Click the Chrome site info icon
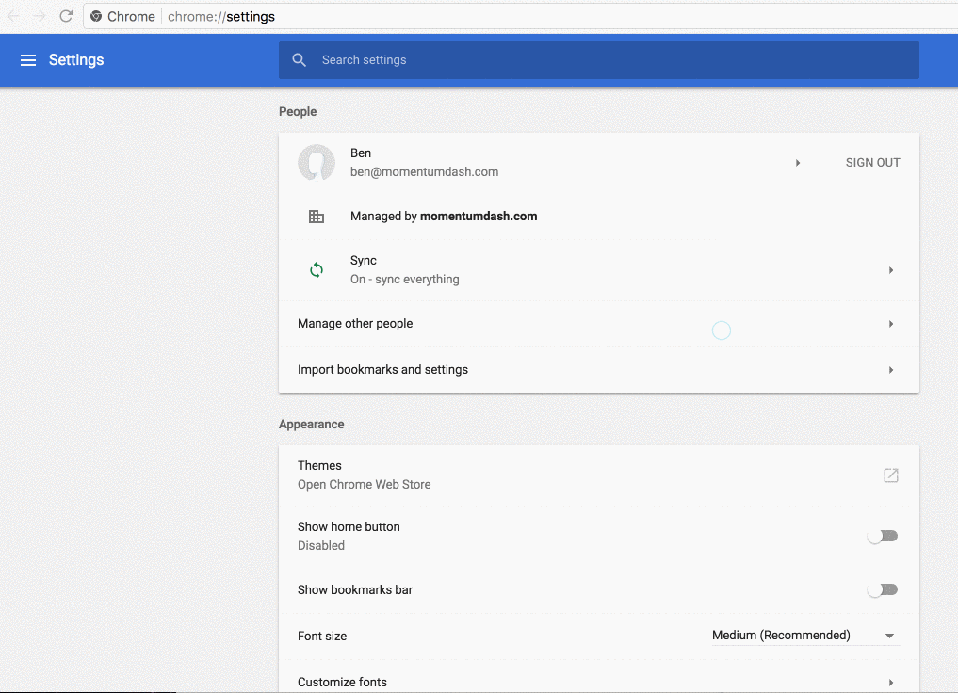This screenshot has height=693, width=958. [x=96, y=17]
